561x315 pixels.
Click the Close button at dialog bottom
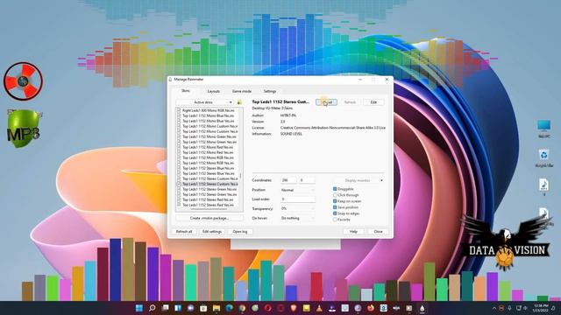pyautogui.click(x=378, y=231)
